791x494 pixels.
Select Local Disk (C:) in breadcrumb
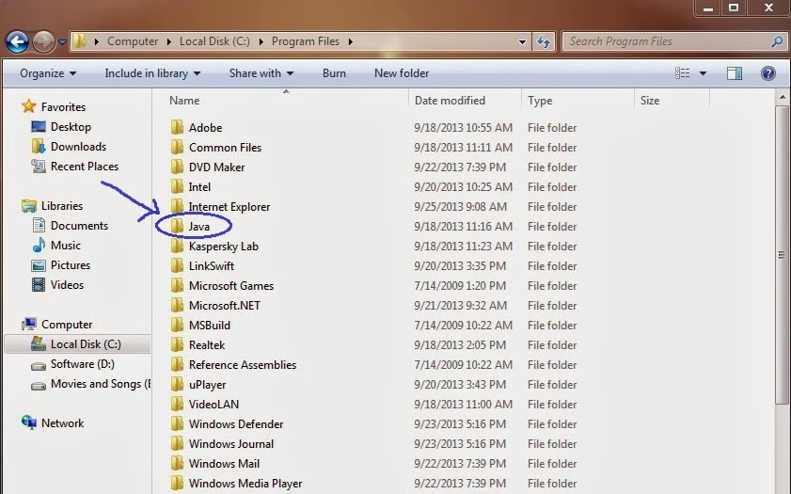214,41
